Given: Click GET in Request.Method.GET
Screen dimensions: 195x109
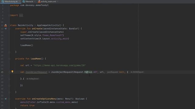Looking at the screenshot, I should 95,72.
